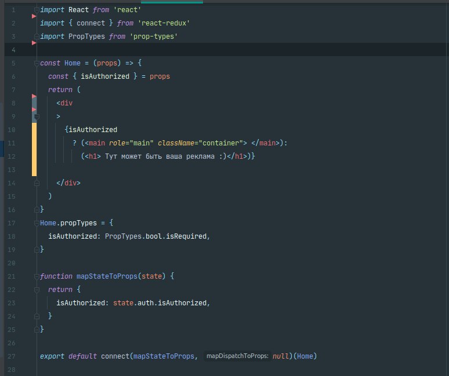Click line number 12 in the gutter
The width and height of the screenshot is (449, 376).
point(12,156)
